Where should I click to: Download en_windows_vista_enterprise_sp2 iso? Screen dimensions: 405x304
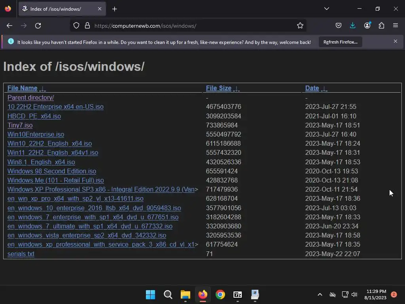click(x=87, y=235)
